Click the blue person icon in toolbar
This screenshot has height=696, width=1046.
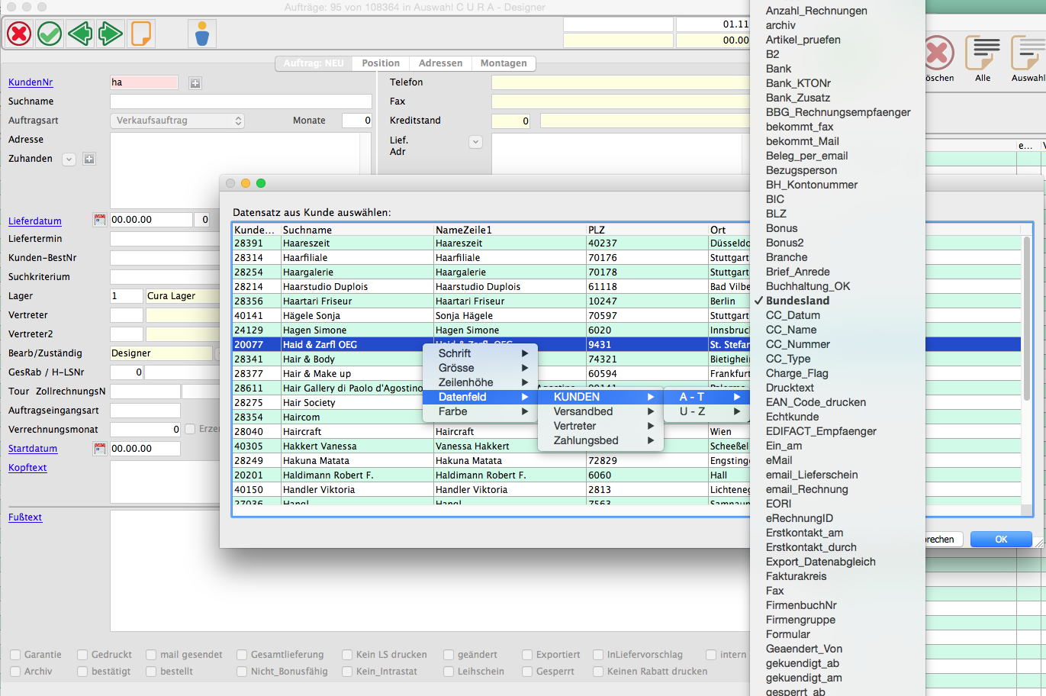pyautogui.click(x=202, y=34)
